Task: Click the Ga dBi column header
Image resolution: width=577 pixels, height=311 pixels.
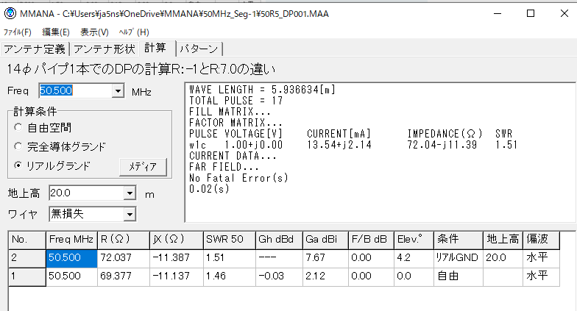Action: tap(323, 240)
